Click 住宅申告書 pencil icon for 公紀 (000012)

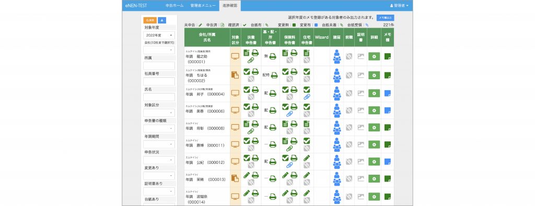point(307,157)
